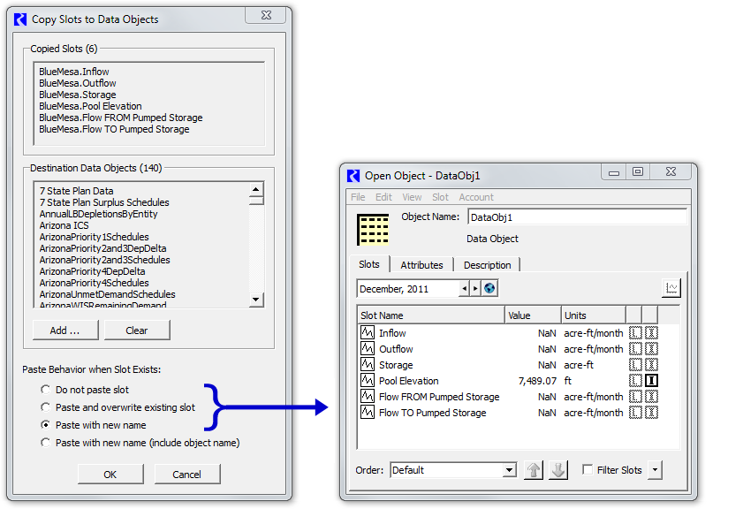
Task: Click the series slot icon beside Outflow
Action: coord(368,349)
